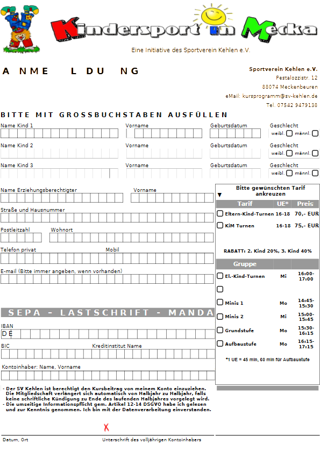Select Eltern-Kind-Turnen tariff checkbox
Image resolution: width=320 pixels, height=452 pixels.
[x=220, y=213]
